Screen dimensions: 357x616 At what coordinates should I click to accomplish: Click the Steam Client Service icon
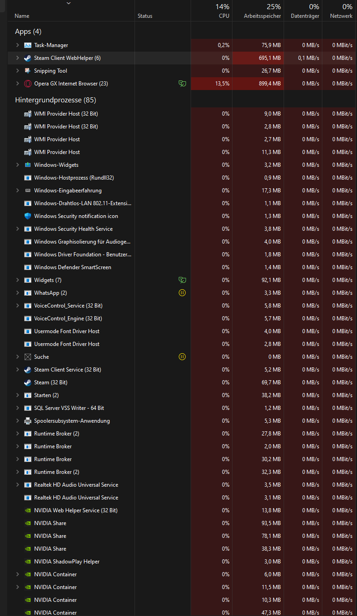click(x=27, y=370)
